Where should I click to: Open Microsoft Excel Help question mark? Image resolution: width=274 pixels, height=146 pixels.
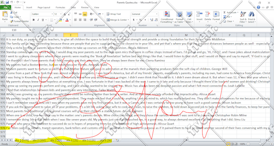pyautogui.click(x=258, y=7)
